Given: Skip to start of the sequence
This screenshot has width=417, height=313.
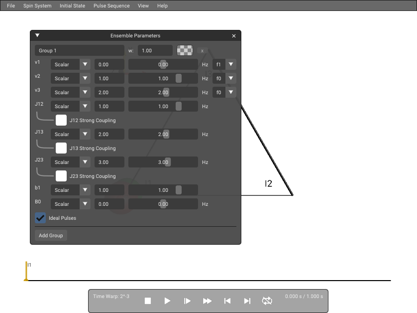Looking at the screenshot, I should (227, 301).
